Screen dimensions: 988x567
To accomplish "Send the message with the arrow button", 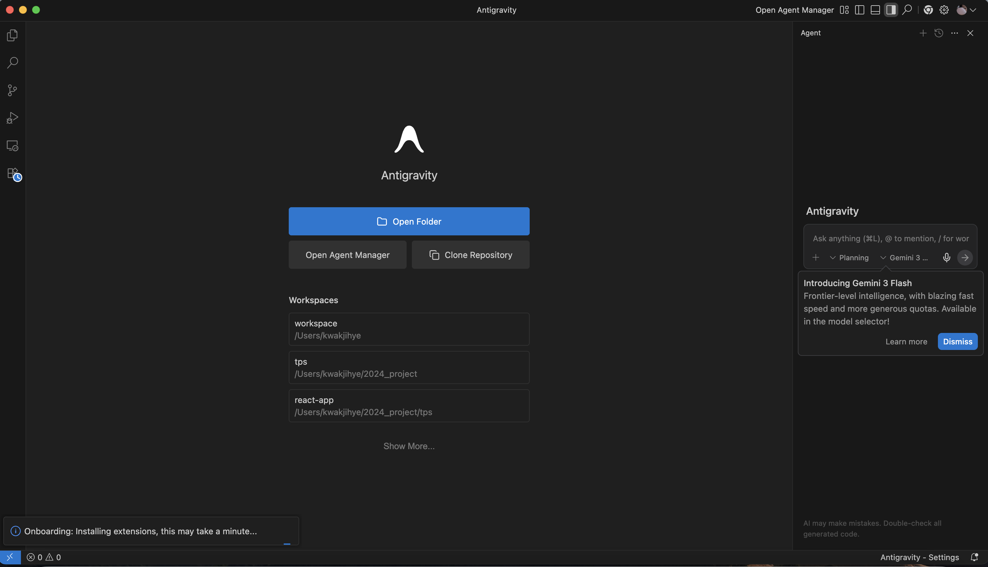I will (965, 257).
